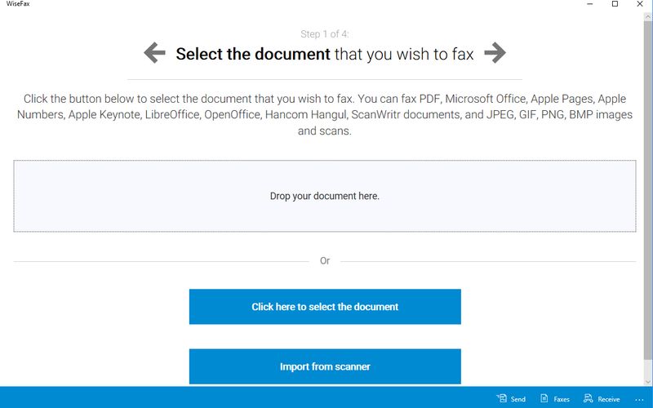This screenshot has height=408, width=653.
Task: Select the Faxes label in bottom bar
Action: (562, 399)
